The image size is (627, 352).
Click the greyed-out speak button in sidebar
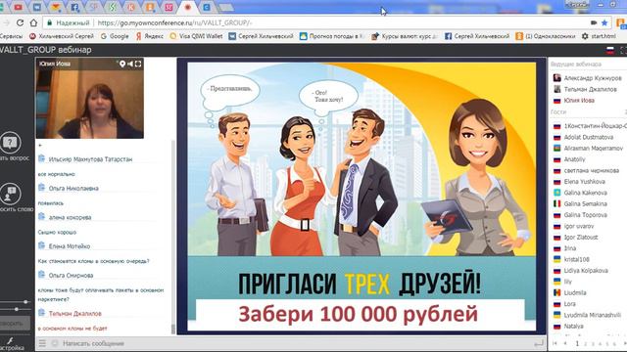(x=15, y=324)
